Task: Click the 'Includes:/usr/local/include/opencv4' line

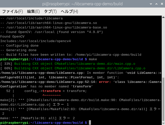Action: point(36,41)
